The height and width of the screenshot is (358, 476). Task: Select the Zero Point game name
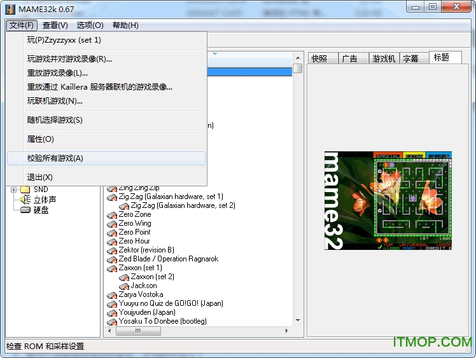134,232
